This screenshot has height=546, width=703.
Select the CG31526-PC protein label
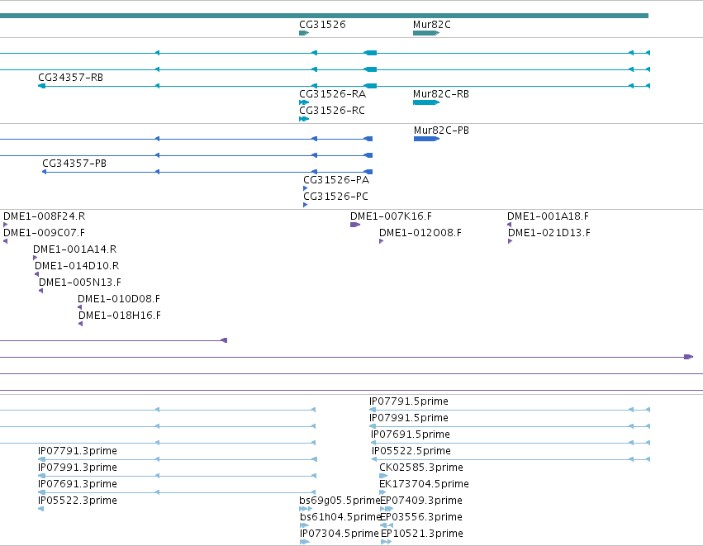tap(336, 197)
